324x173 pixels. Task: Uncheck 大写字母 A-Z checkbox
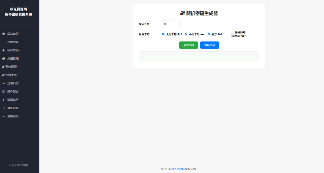tap(163, 34)
